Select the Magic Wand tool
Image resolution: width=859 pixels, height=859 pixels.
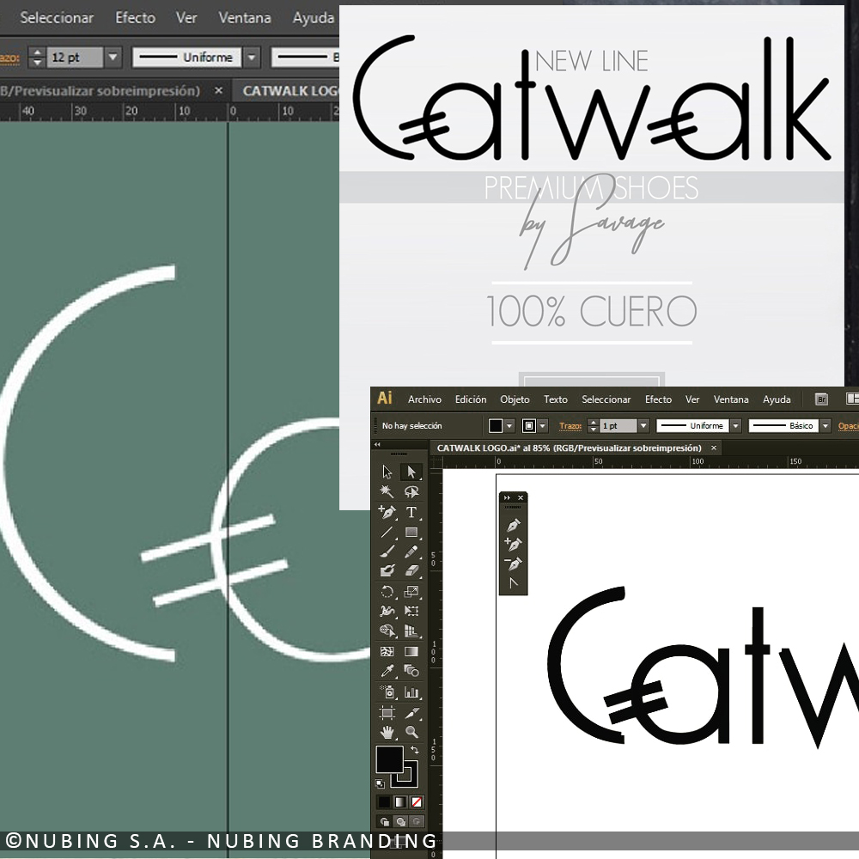point(387,491)
